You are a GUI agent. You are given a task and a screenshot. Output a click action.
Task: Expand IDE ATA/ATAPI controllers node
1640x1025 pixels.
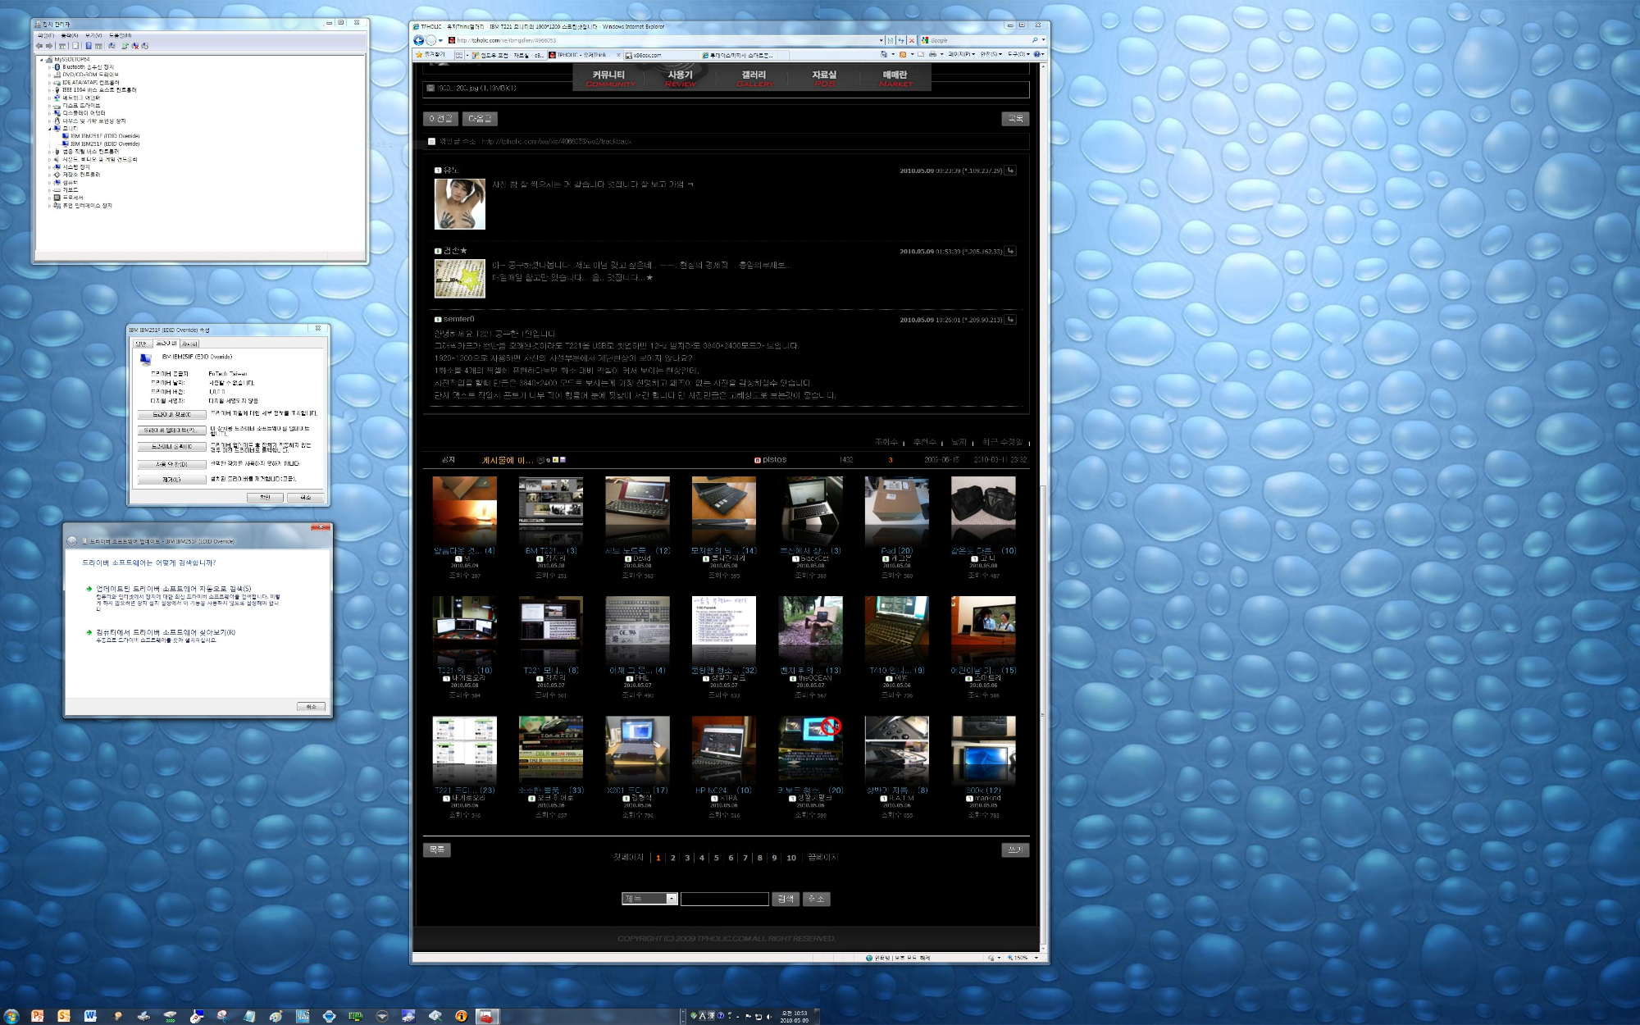[x=49, y=83]
